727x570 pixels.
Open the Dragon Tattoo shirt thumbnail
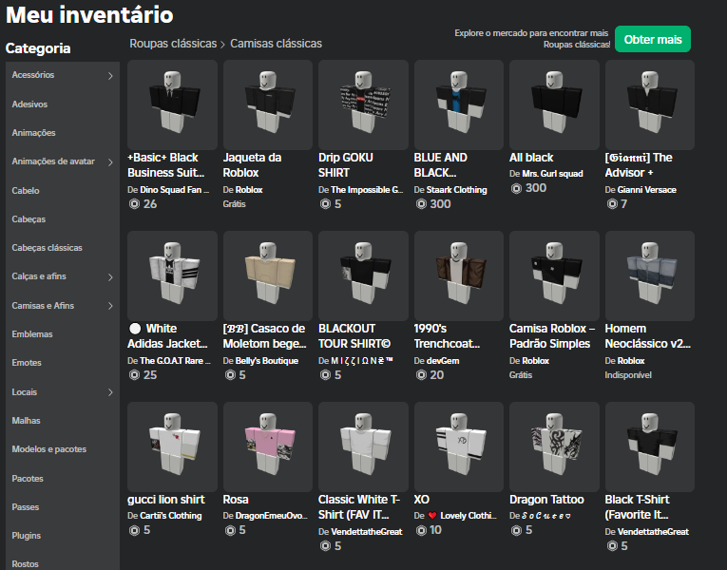[x=554, y=446]
